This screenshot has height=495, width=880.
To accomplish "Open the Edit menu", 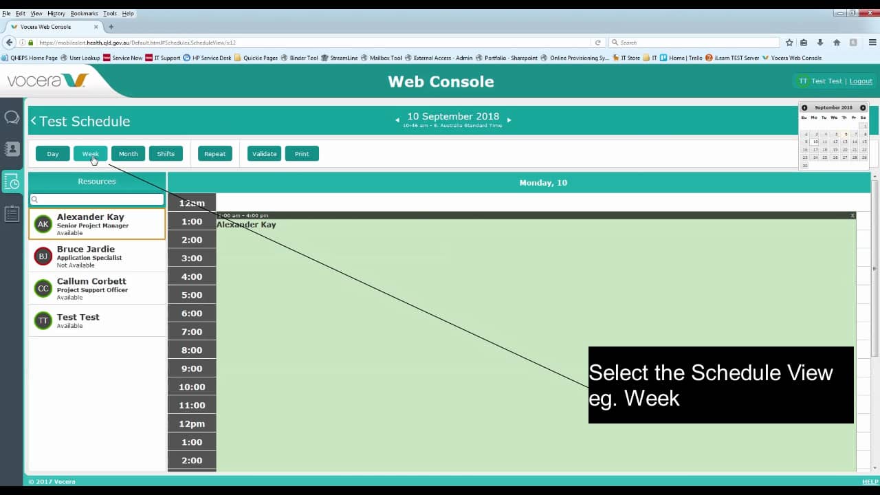I will (x=21, y=13).
